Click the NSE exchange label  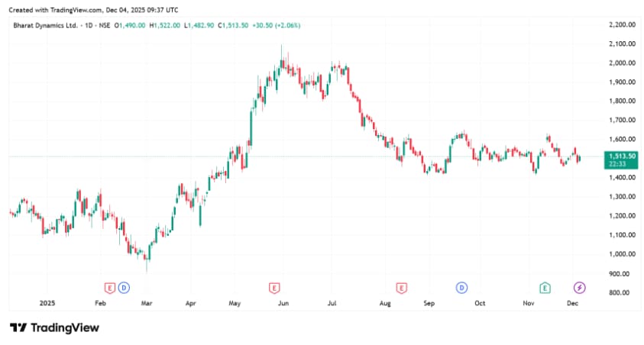click(x=102, y=25)
